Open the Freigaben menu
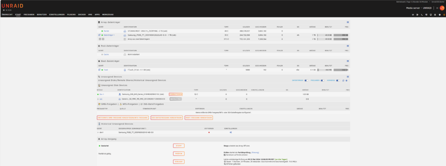 (29, 15)
